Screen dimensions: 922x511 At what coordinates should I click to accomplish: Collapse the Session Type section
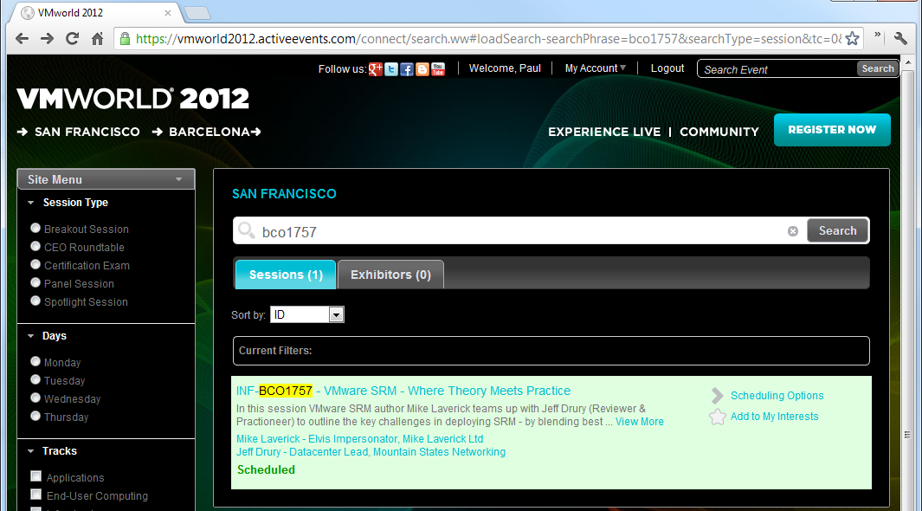[x=30, y=203]
